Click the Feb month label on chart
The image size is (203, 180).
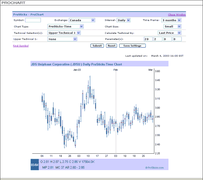[116, 70]
